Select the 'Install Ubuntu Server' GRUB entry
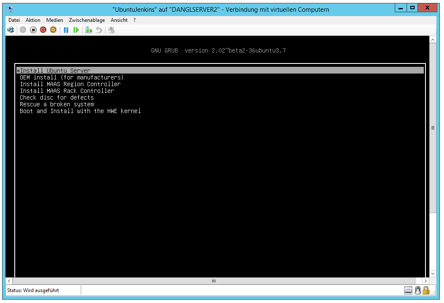 pyautogui.click(x=220, y=70)
